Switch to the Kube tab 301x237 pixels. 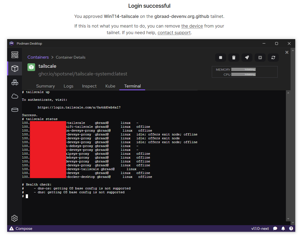110,86
